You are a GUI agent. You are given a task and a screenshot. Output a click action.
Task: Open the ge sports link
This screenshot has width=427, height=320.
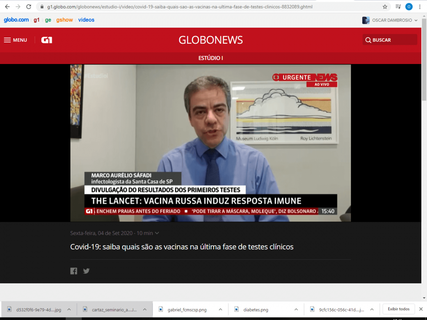[48, 20]
